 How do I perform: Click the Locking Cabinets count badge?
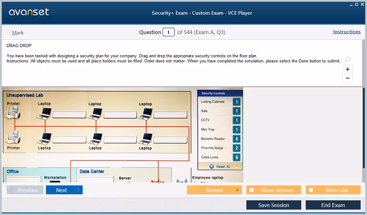[x=236, y=102]
